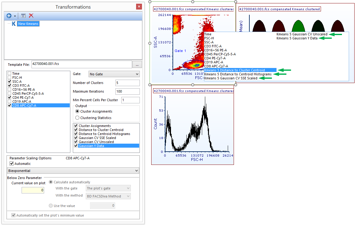
Task: Select the New Kmeans tree item
Action: click(x=28, y=24)
